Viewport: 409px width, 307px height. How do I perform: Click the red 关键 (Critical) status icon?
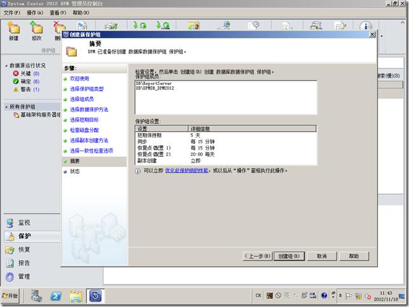16,74
